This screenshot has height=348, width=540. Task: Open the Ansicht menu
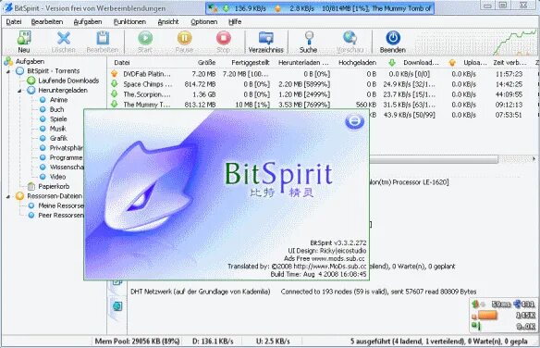coord(168,22)
